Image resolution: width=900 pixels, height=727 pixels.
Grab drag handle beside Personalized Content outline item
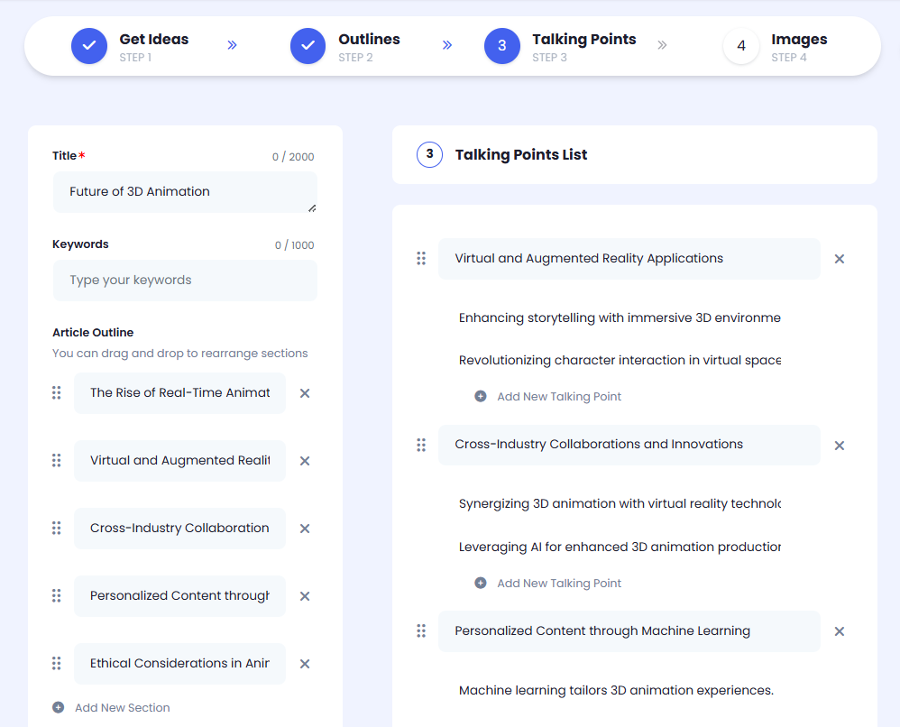point(56,596)
